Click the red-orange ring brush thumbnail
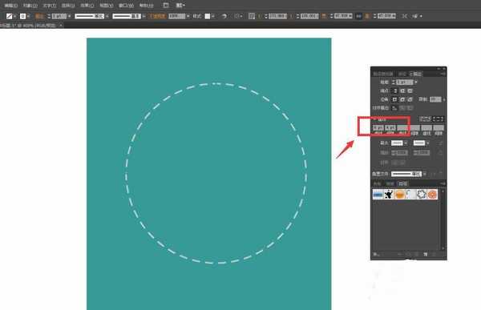The image size is (481, 310). click(432, 194)
